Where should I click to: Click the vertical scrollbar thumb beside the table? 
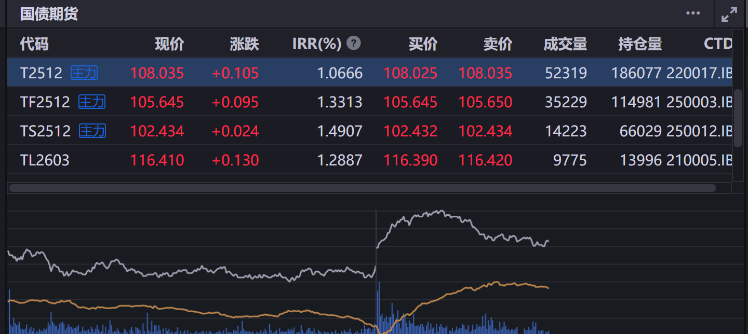click(738, 118)
